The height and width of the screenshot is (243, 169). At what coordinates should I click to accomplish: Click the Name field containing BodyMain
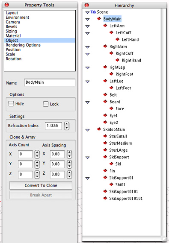click(x=50, y=82)
